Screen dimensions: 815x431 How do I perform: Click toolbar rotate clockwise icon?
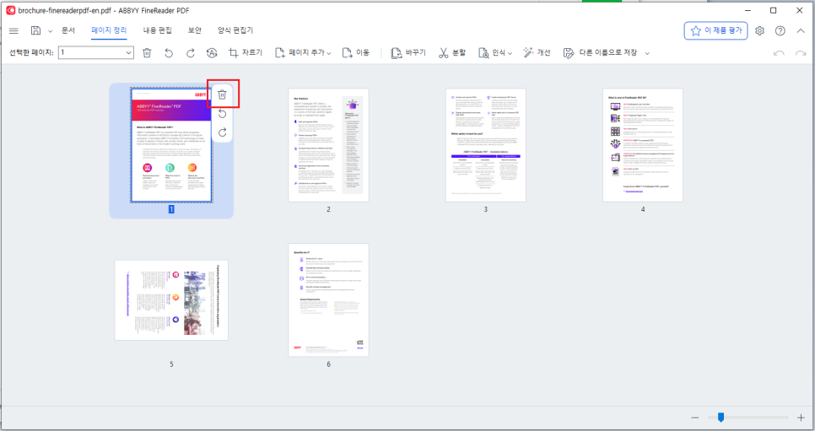coord(190,52)
